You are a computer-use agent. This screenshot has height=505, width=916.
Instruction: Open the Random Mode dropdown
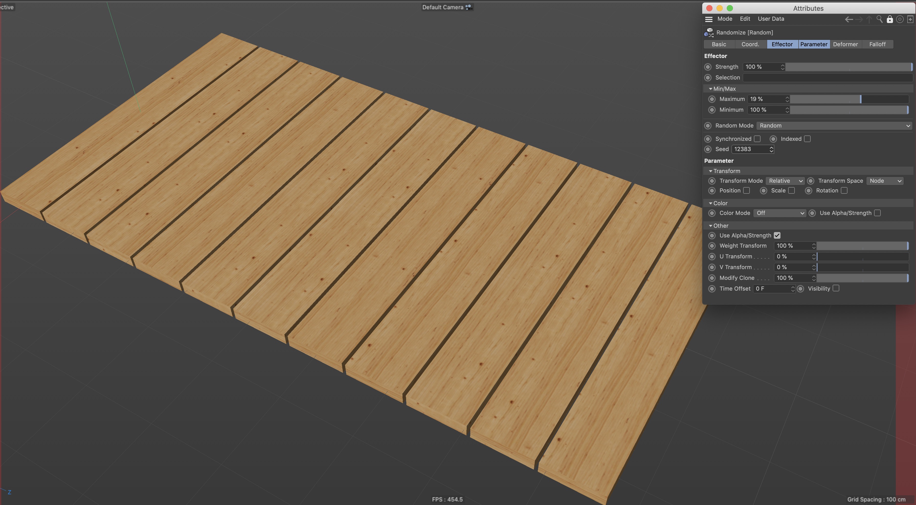pyautogui.click(x=834, y=125)
